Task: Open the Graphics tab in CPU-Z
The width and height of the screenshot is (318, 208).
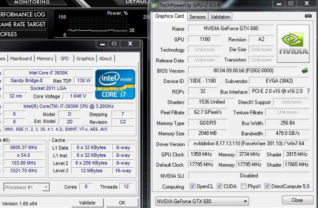Action: (85, 59)
